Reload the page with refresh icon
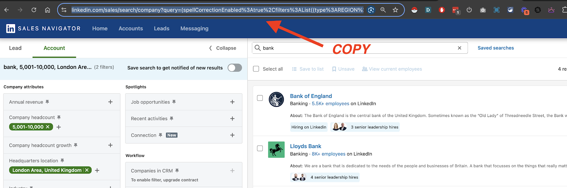The image size is (567, 188). pyautogui.click(x=34, y=10)
